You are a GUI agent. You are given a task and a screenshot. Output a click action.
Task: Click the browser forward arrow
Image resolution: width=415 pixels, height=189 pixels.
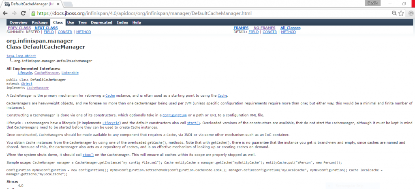(x=14, y=13)
